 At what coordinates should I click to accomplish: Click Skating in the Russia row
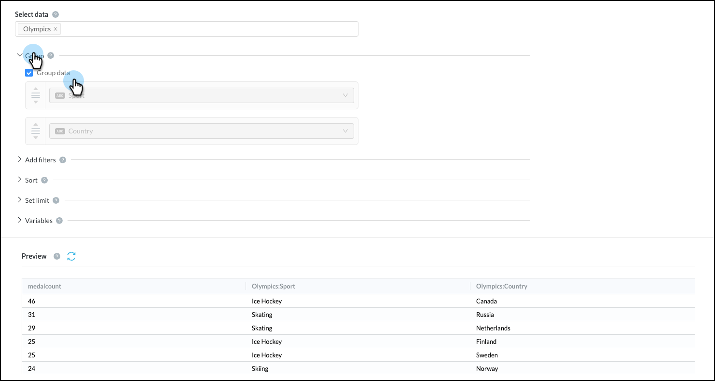click(x=262, y=315)
